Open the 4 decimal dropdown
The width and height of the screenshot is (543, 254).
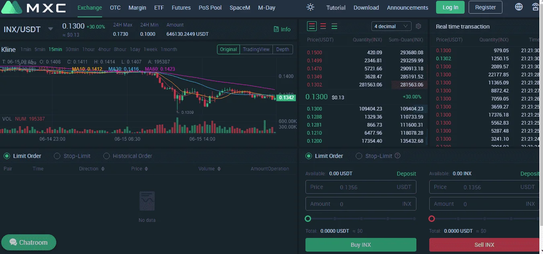pyautogui.click(x=391, y=26)
